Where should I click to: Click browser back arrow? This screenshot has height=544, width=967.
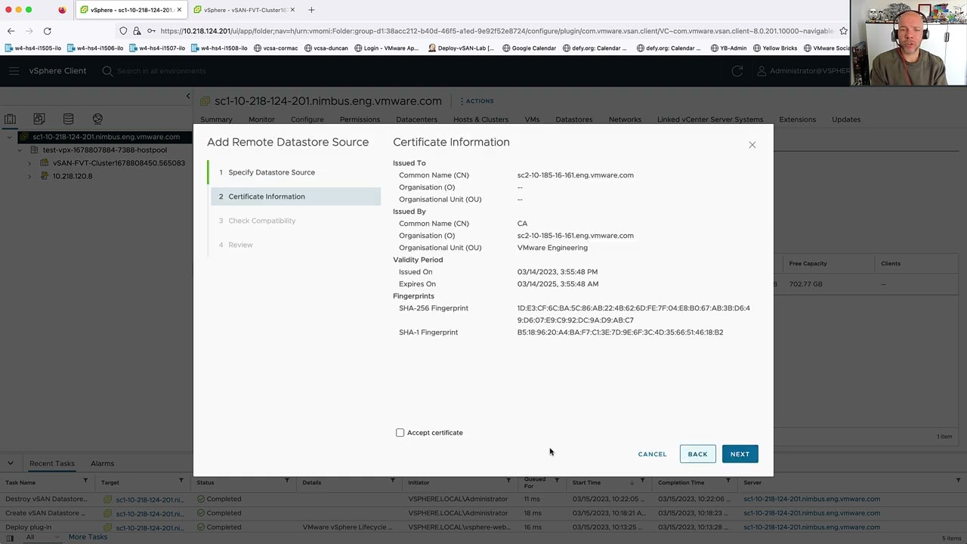11,31
